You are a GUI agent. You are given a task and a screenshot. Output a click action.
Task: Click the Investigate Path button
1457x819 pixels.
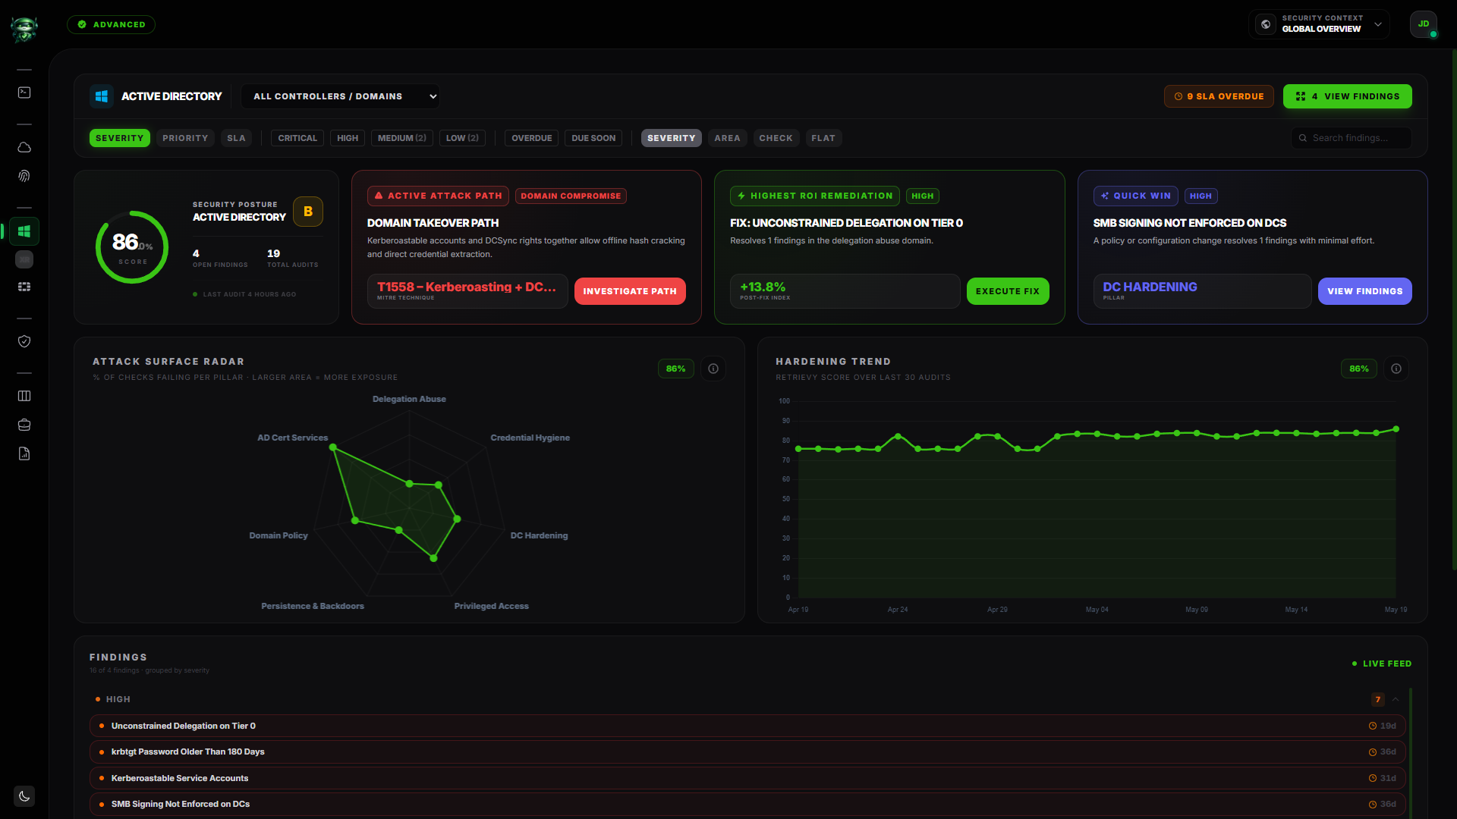630,291
